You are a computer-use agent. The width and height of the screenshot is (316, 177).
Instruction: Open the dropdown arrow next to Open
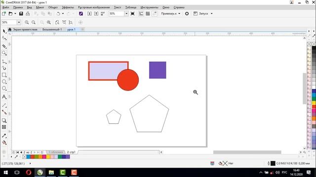(x=15, y=14)
